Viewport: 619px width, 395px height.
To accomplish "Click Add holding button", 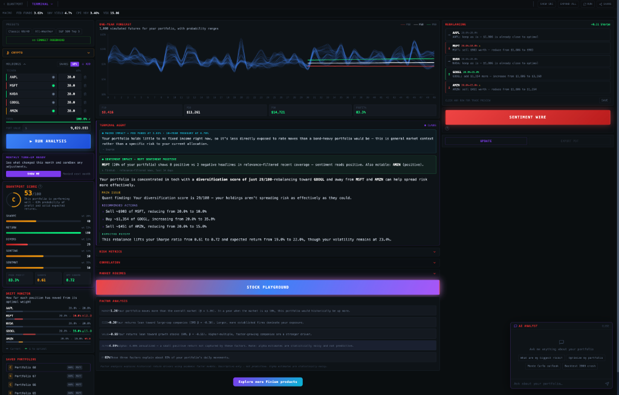I will [x=86, y=64].
